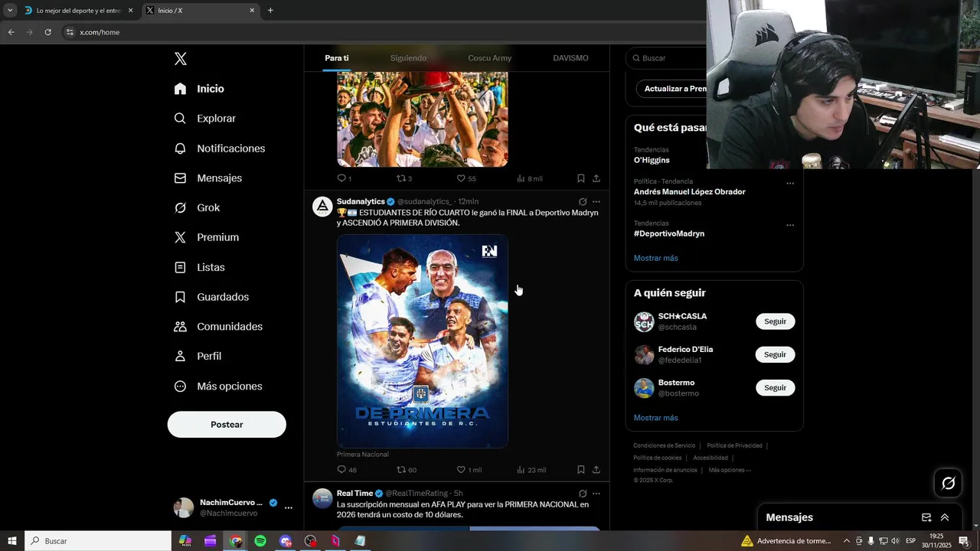980x551 pixels.
Task: Open the Notificaciones bell icon
Action: point(180,148)
